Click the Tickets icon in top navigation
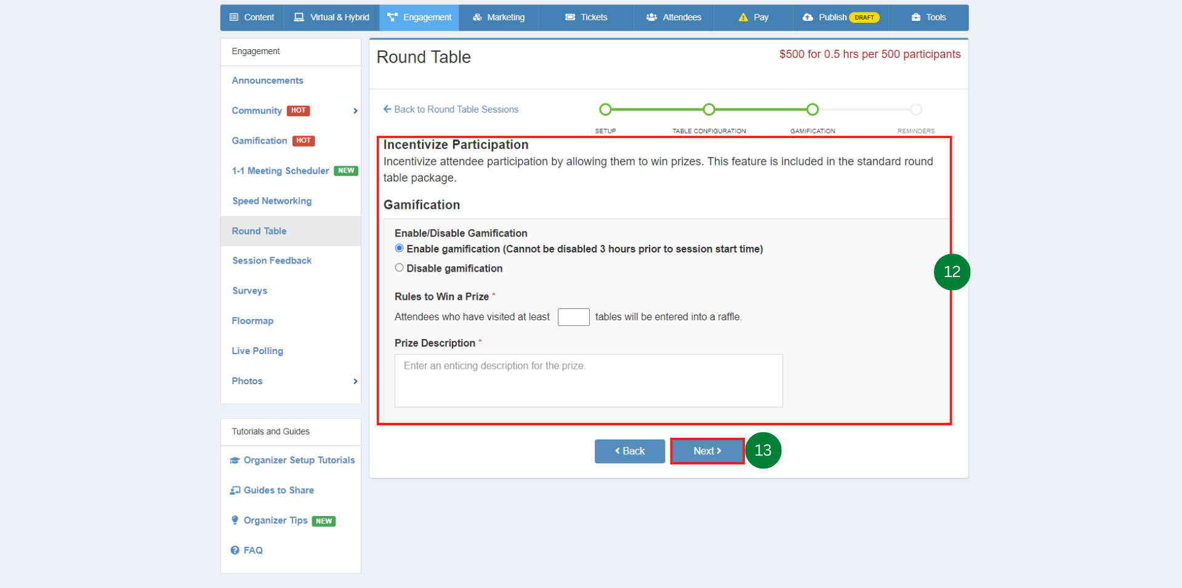1182x588 pixels. point(570,17)
